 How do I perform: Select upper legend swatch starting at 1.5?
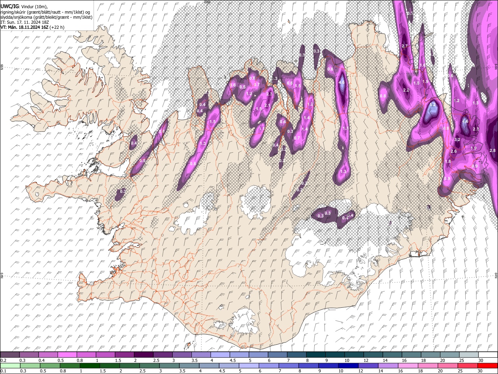coord(124,355)
